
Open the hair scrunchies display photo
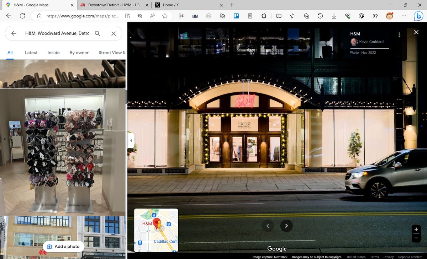tap(63, 152)
